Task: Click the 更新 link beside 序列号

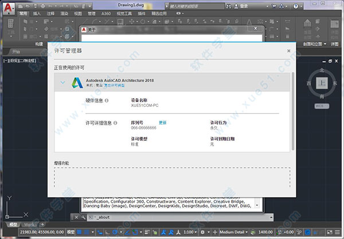Action: (163, 123)
